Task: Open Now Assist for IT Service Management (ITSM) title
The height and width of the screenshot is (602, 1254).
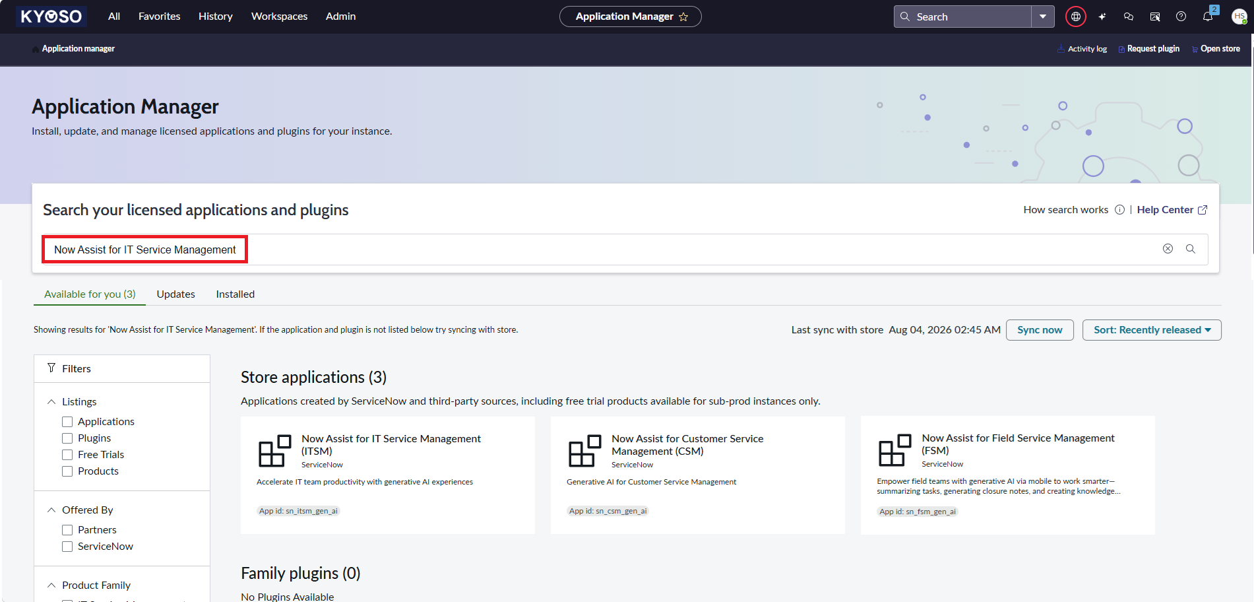Action: coord(391,445)
